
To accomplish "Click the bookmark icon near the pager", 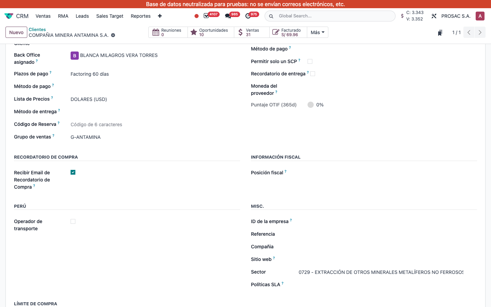I will 440,33.
